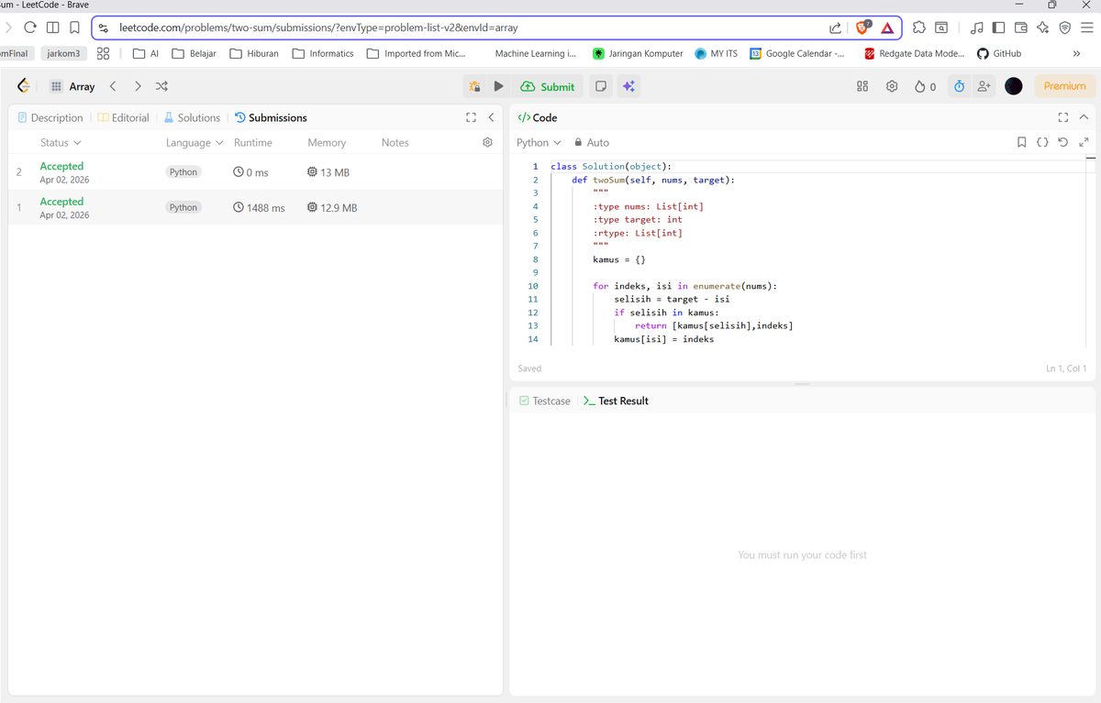Open the Informatics bookmarks folder
1101x703 pixels.
[323, 54]
